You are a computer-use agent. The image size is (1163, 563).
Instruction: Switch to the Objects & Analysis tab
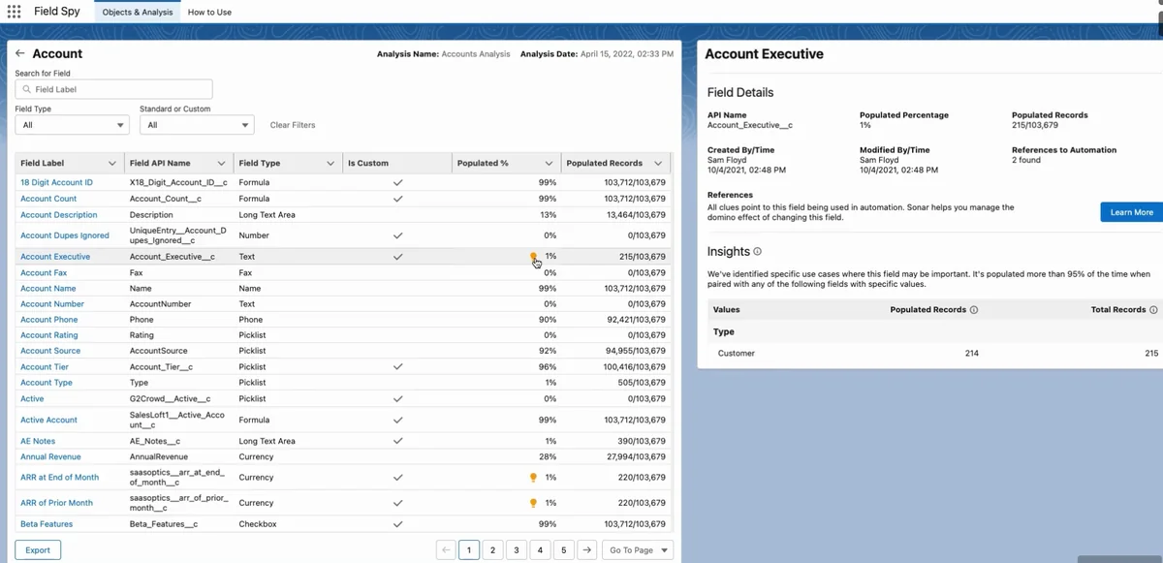point(138,12)
